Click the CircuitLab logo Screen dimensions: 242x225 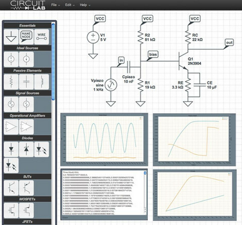28,5
